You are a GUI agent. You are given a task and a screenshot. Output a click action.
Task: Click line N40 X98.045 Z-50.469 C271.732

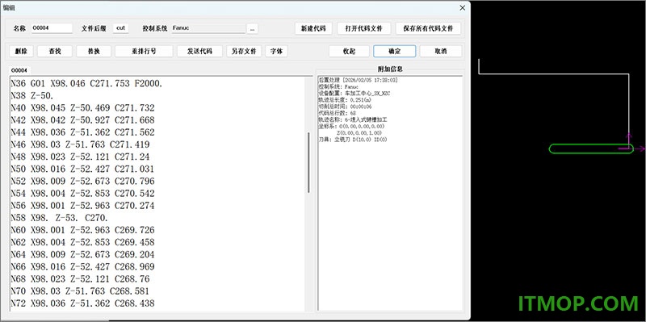pos(83,108)
